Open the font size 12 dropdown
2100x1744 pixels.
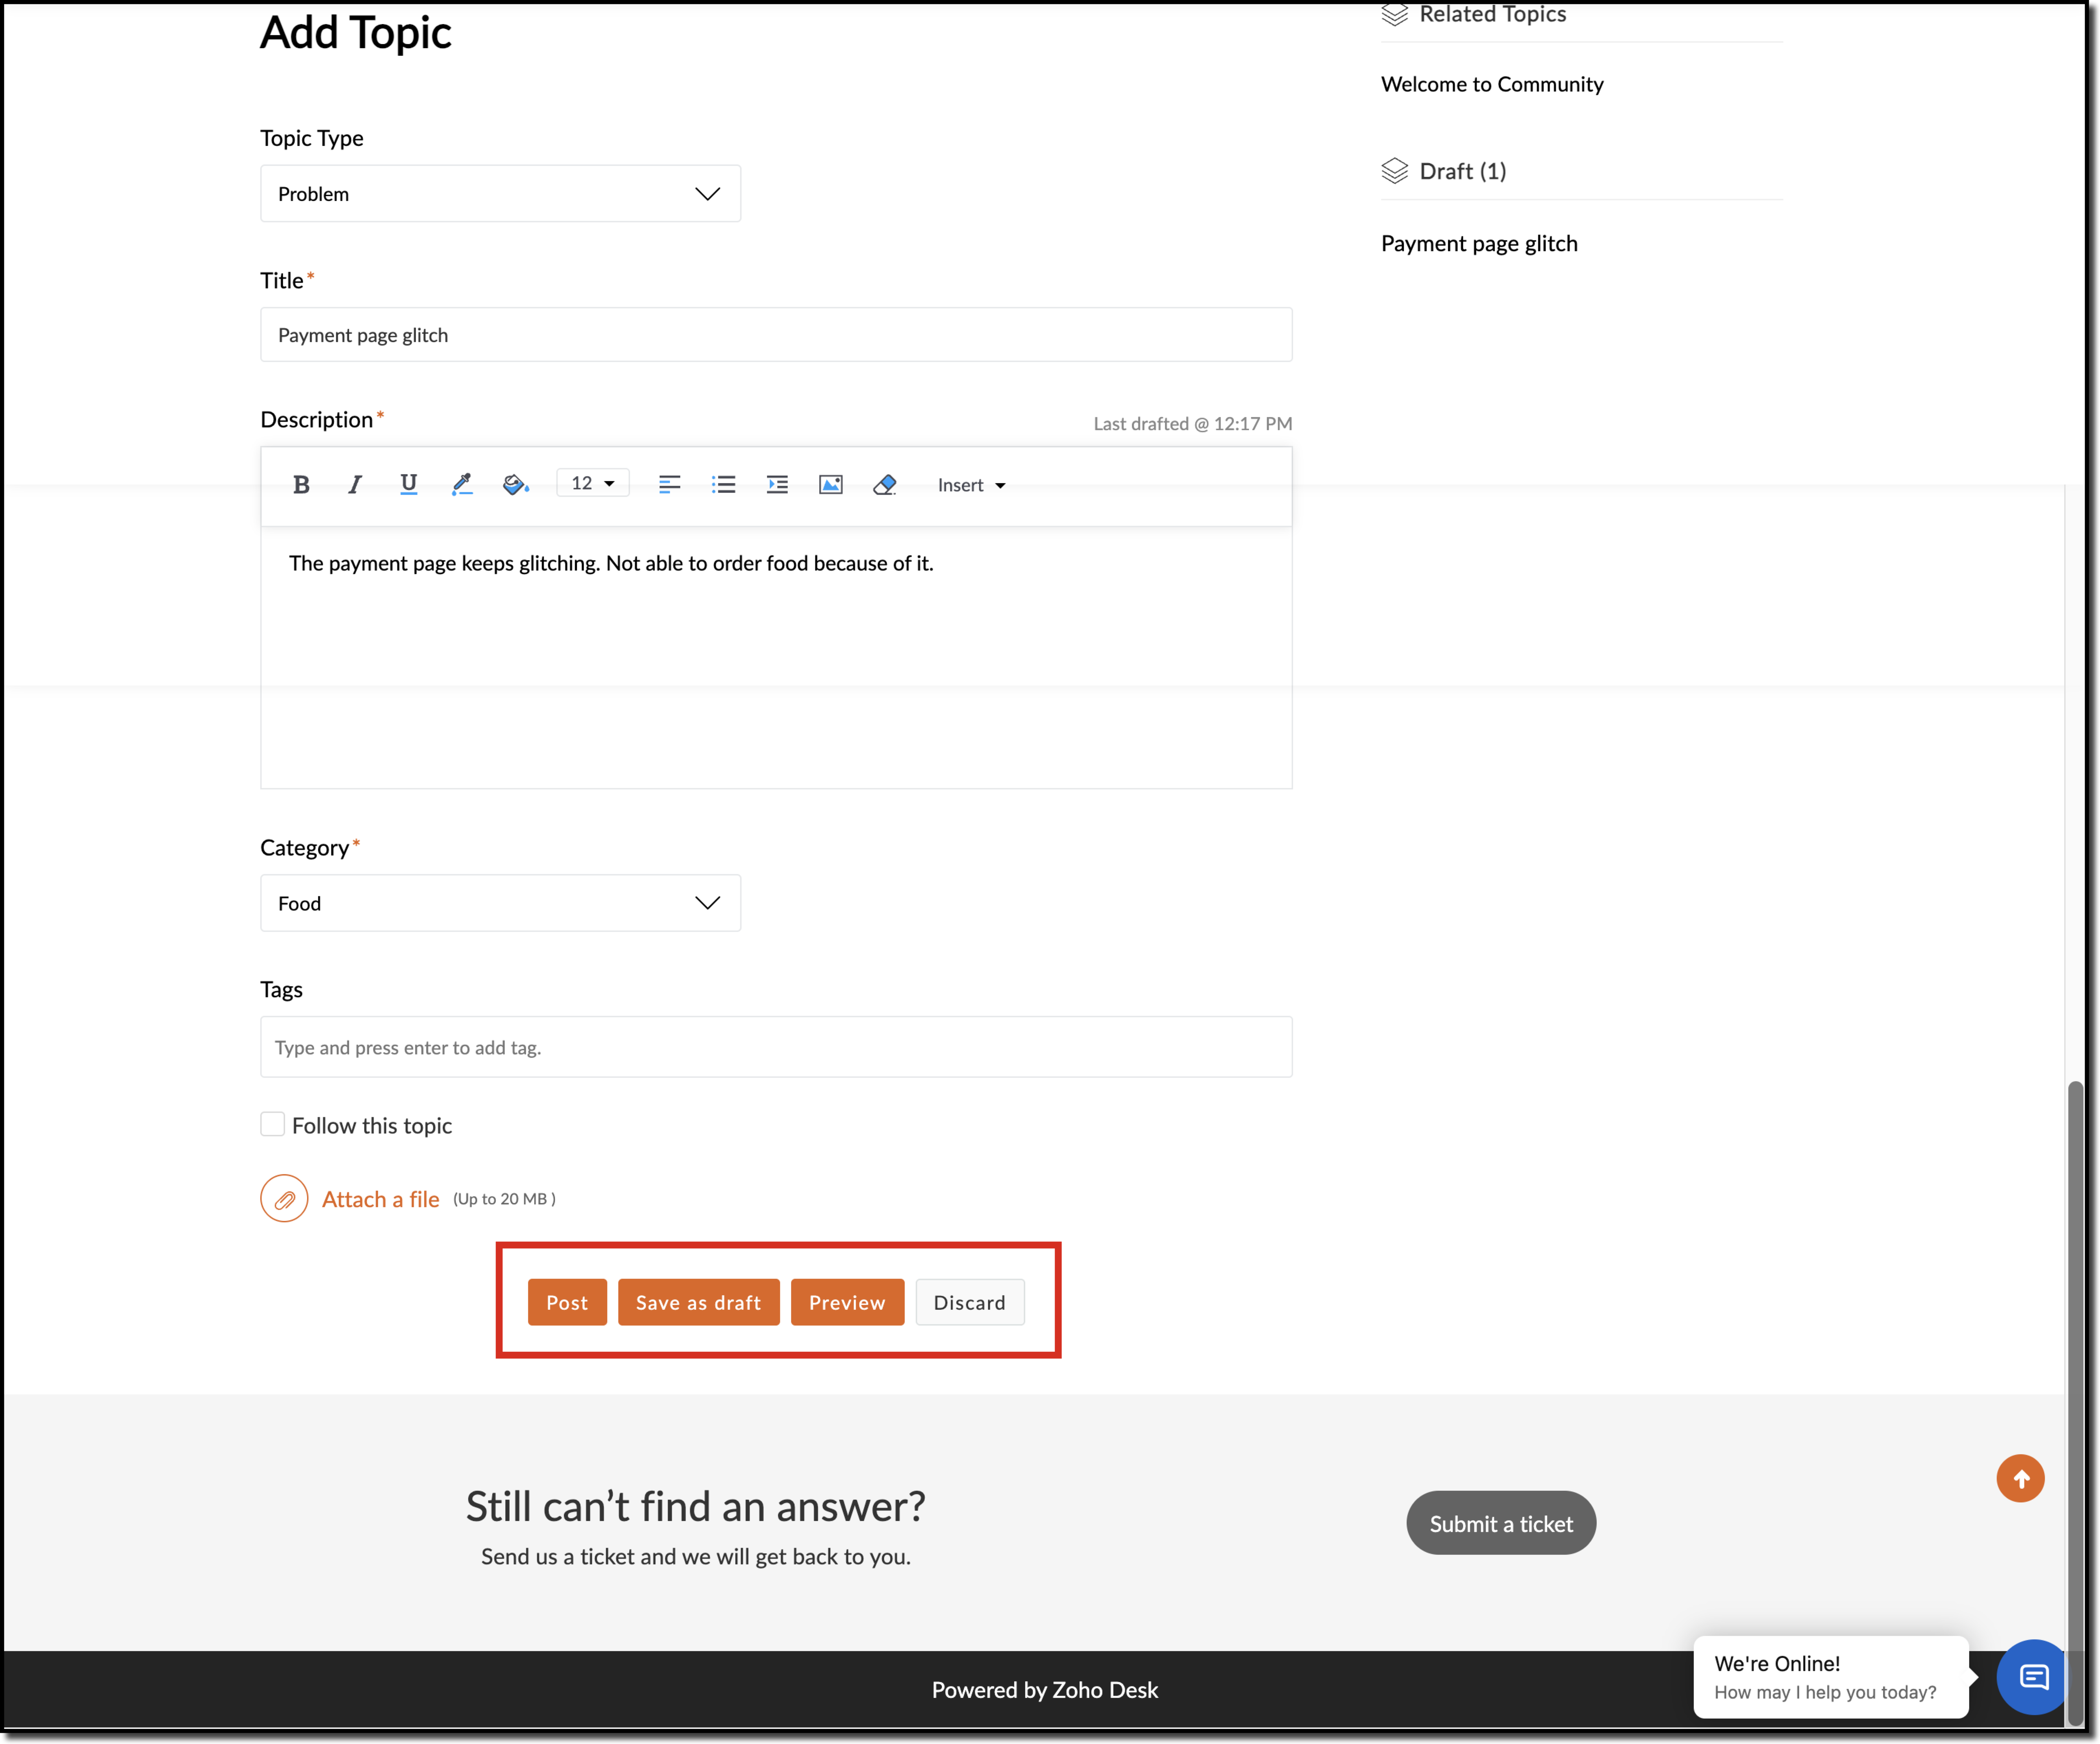pos(592,484)
